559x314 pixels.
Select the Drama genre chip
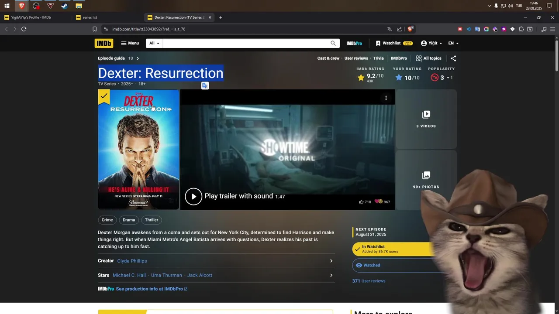[x=129, y=220]
